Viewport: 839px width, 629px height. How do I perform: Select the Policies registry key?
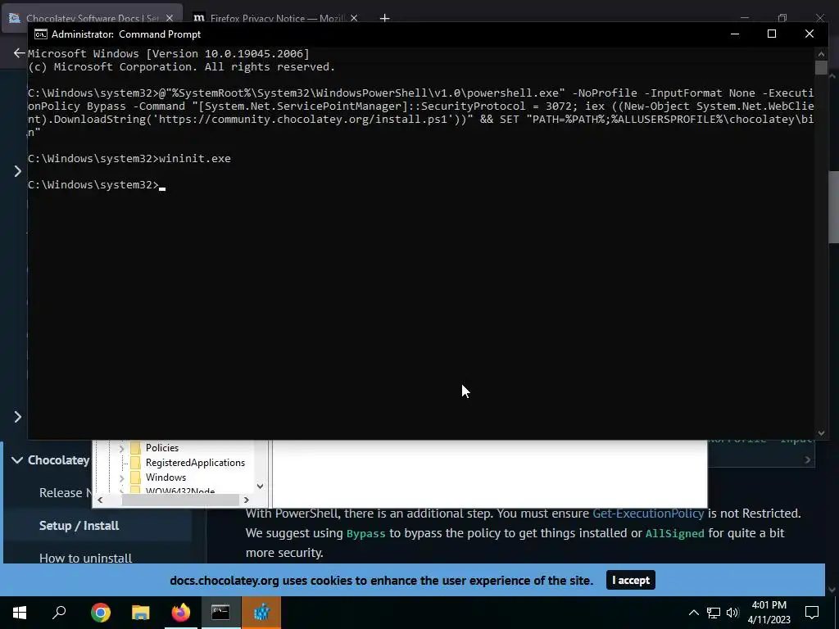tap(162, 448)
